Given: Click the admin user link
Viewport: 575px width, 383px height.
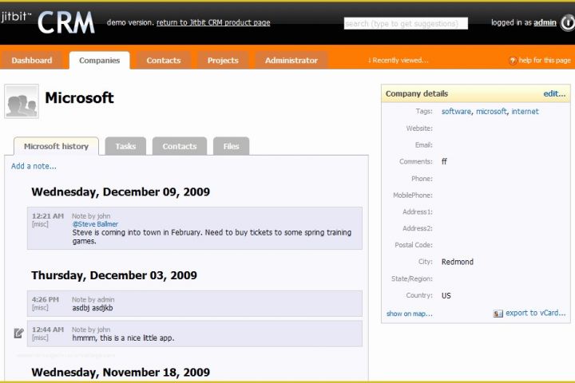Looking at the screenshot, I should pos(545,22).
